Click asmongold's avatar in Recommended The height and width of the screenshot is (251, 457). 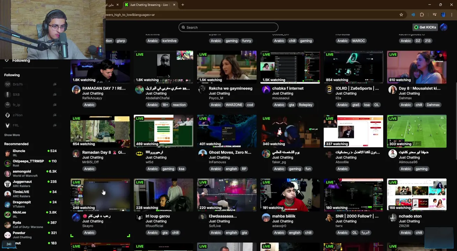point(7,173)
